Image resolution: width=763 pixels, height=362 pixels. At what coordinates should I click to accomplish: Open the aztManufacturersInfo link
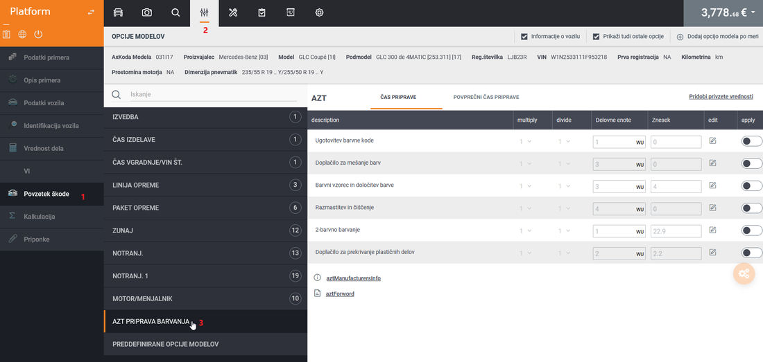click(353, 278)
